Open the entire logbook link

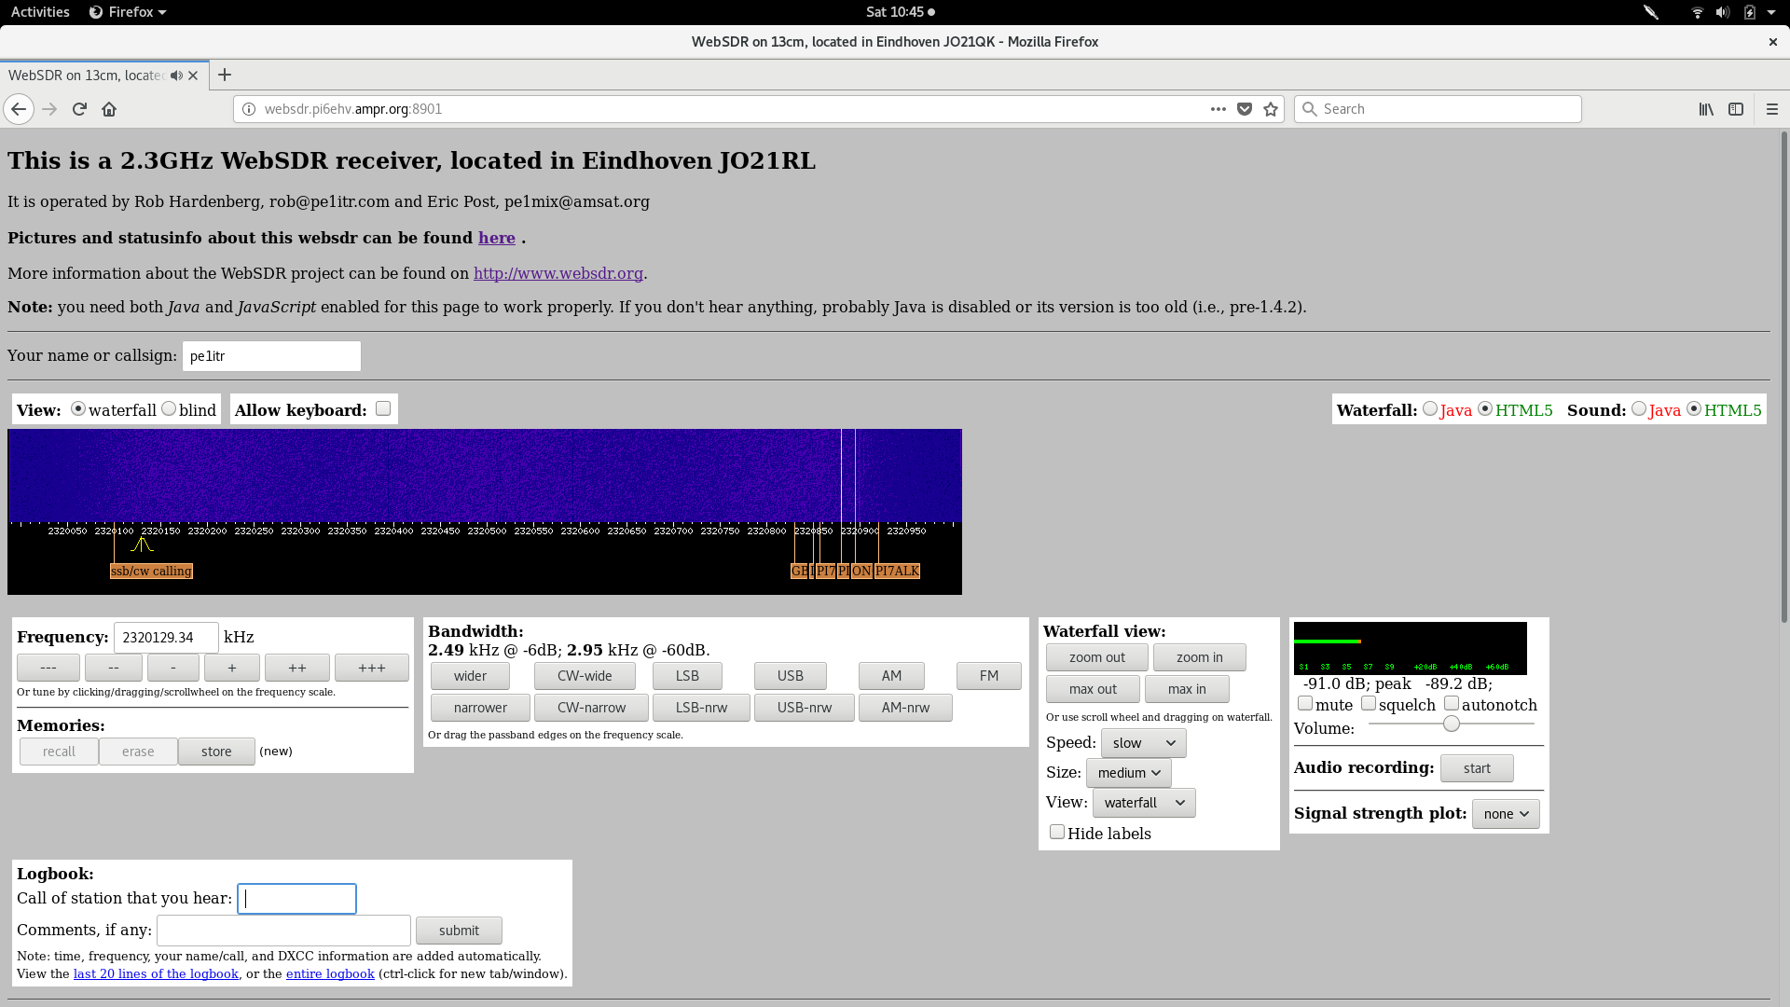tap(330, 973)
